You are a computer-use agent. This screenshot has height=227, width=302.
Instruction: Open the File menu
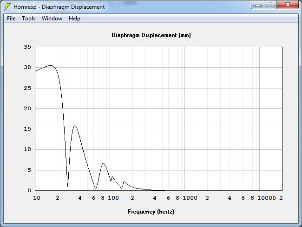[x=11, y=19]
